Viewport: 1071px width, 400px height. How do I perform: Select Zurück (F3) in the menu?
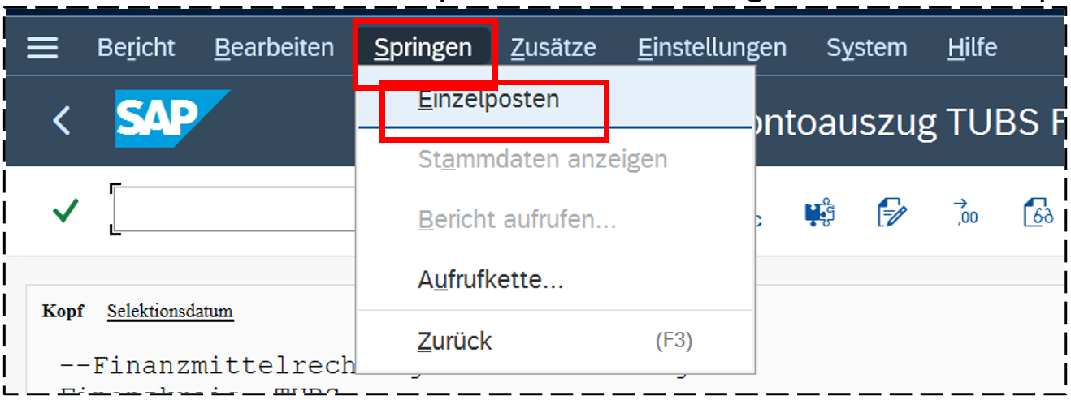pyautogui.click(x=455, y=341)
